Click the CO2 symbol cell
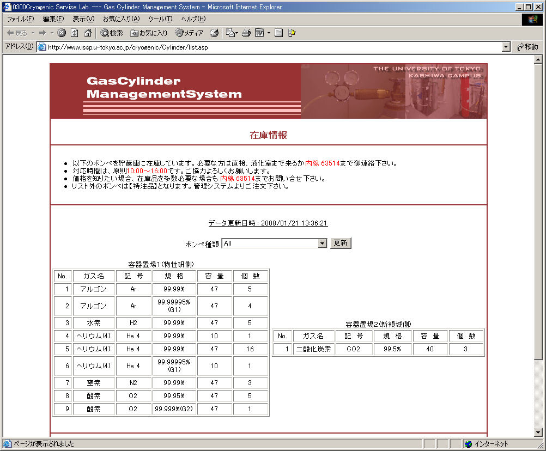This screenshot has height=451, width=546. tap(354, 349)
